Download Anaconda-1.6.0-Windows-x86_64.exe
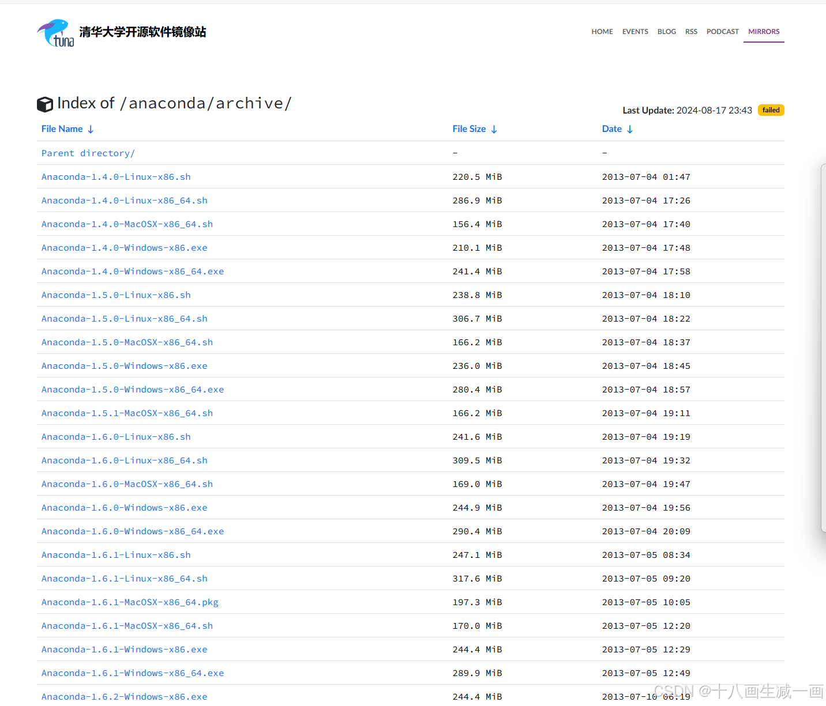826x706 pixels. click(x=133, y=531)
